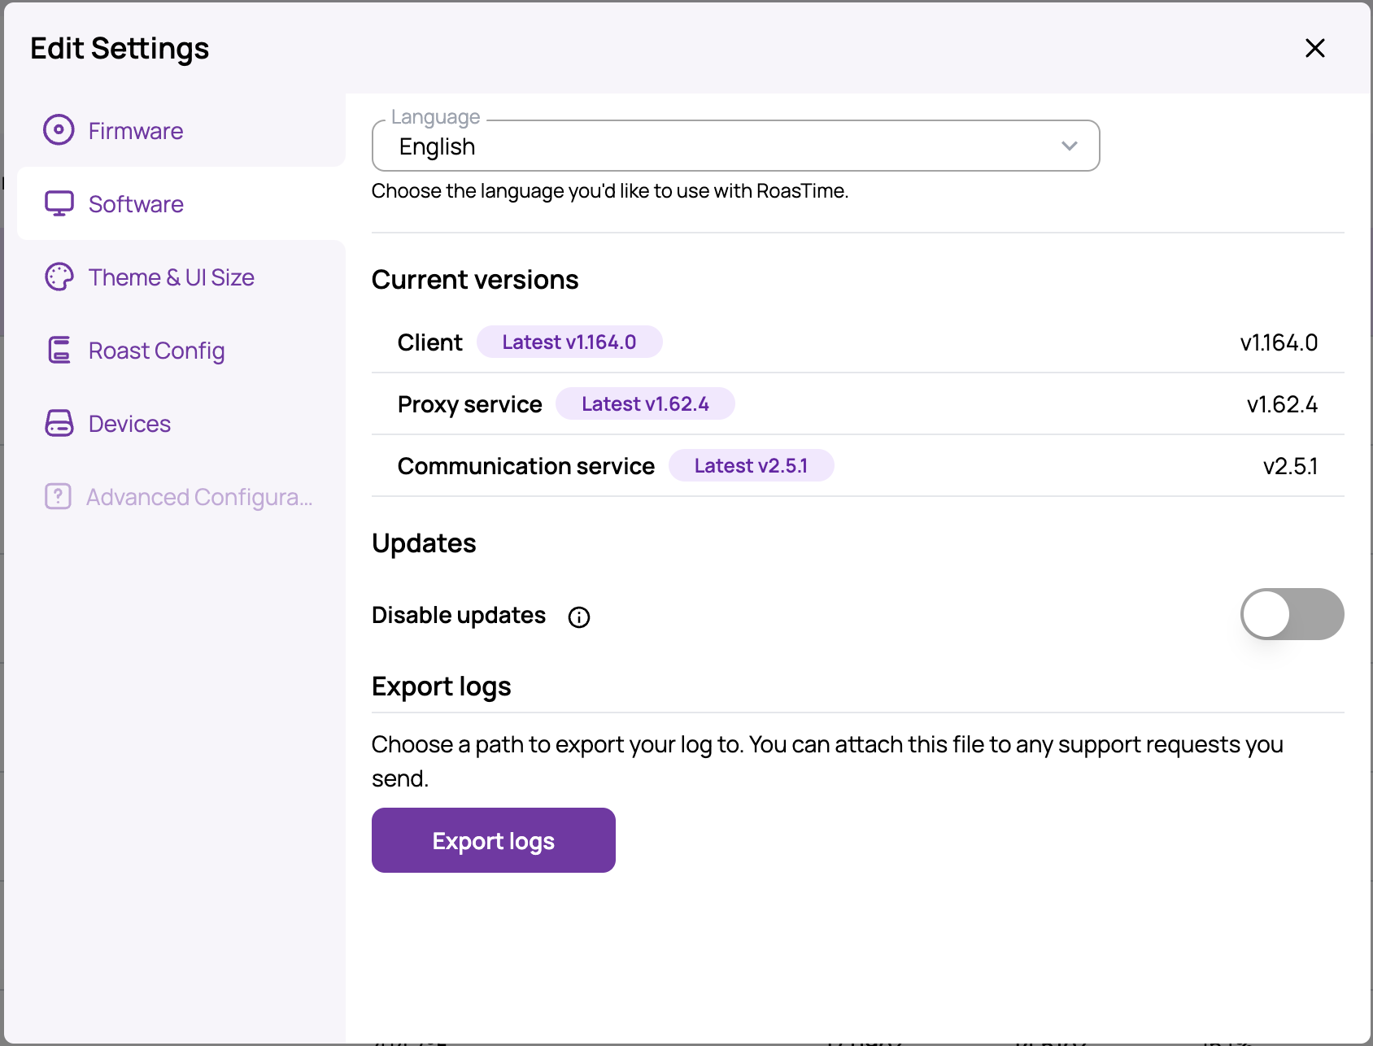Switch to the Firmware tab

click(x=136, y=131)
